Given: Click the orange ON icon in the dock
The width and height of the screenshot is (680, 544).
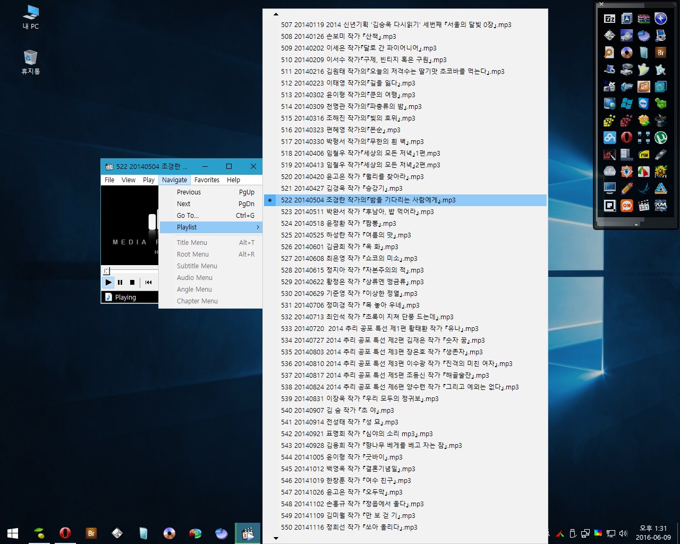Looking at the screenshot, I should [627, 206].
